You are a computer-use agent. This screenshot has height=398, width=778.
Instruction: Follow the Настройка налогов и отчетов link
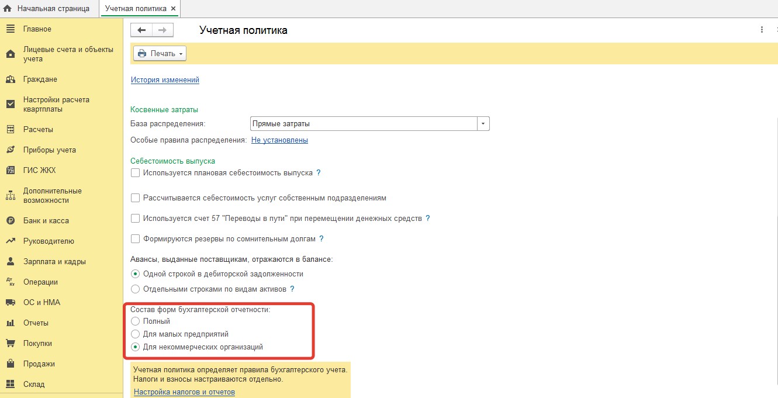[x=184, y=392]
